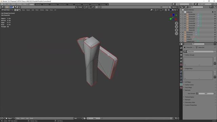Screen dimensions: 217x122
Task: Hide Circle.026 with its eye icon
Action: 215,19
